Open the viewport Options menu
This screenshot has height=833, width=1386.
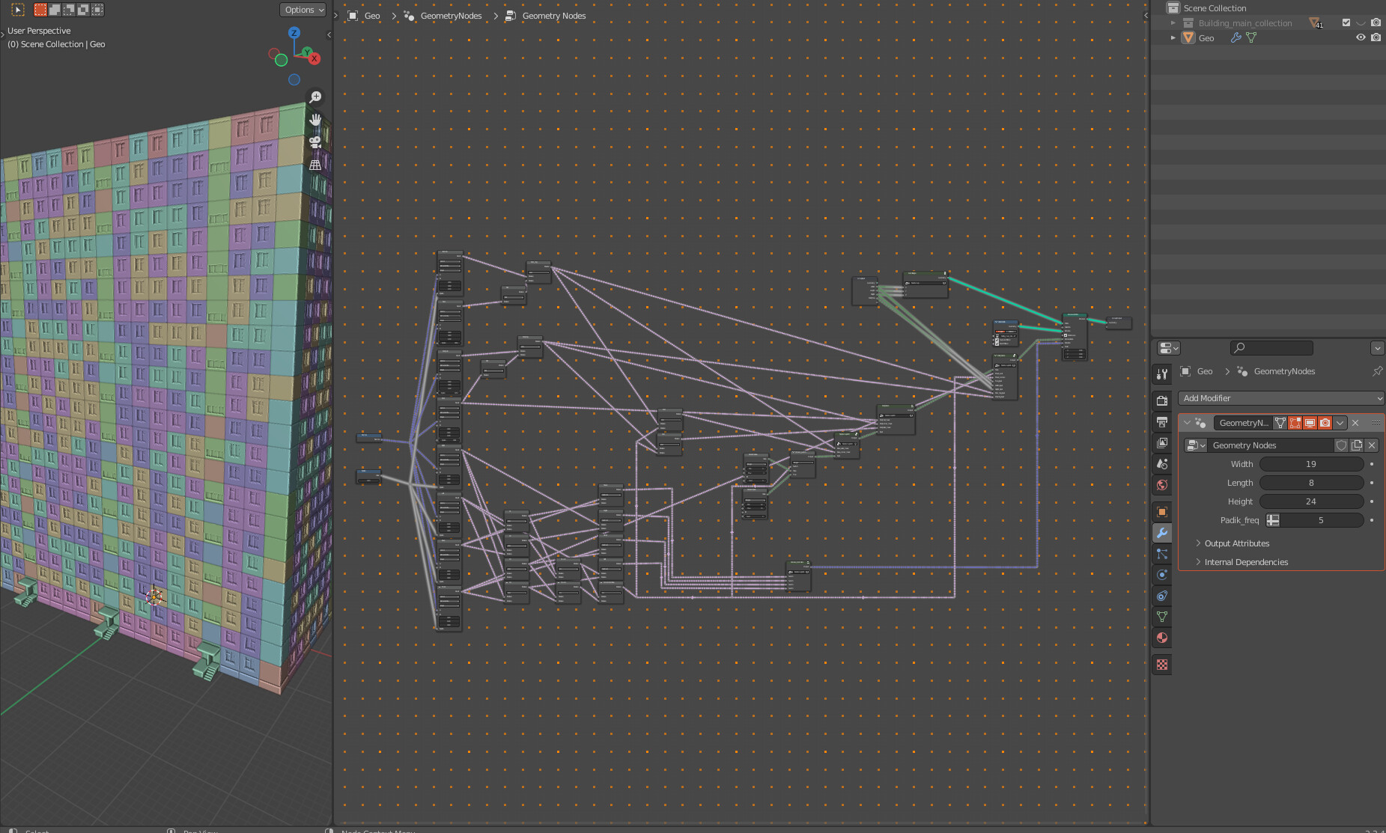pos(303,10)
